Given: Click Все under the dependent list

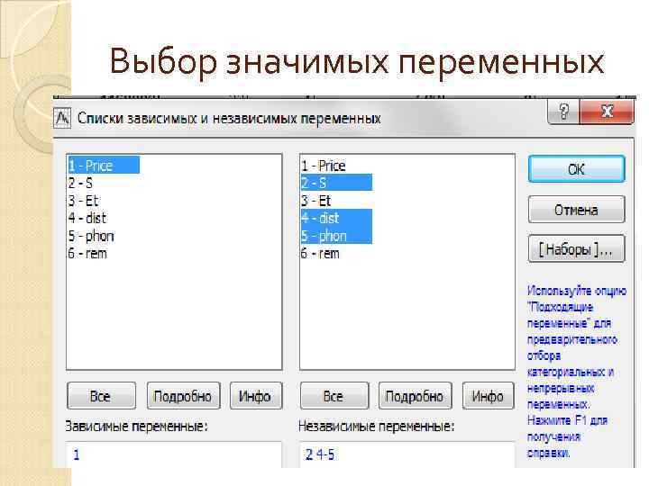Looking at the screenshot, I should (101, 396).
